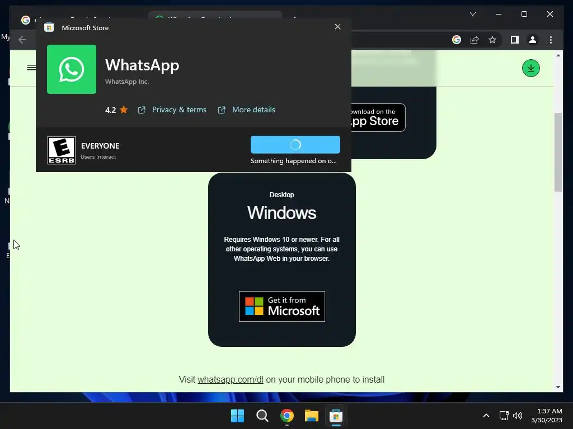Open the whatsapp.com/dl link
Image resolution: width=573 pixels, height=429 pixels.
[x=230, y=380]
